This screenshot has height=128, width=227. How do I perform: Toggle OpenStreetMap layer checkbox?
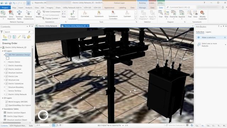7,105
